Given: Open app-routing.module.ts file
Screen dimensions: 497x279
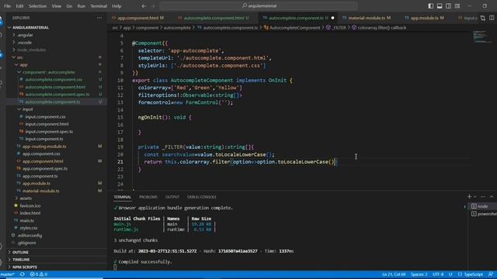Looking at the screenshot, I should point(44,146).
